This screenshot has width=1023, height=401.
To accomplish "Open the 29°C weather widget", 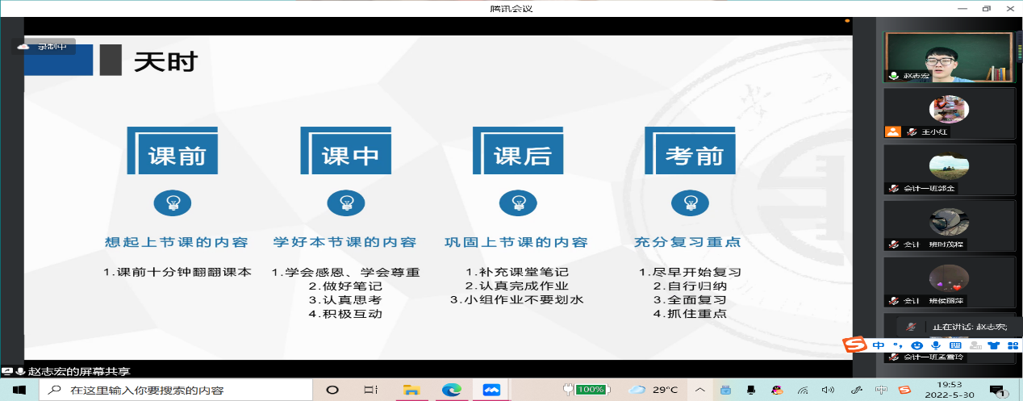I will (x=653, y=390).
